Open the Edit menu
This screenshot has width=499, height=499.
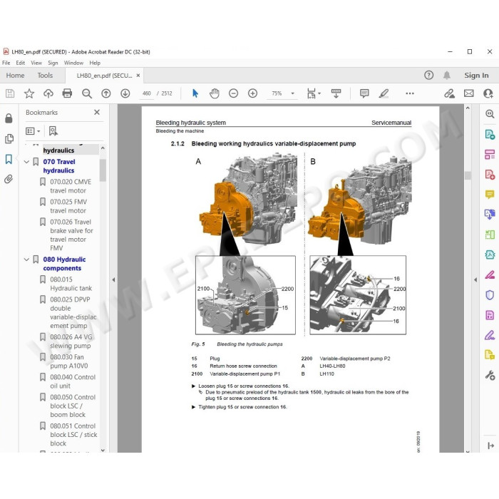[x=21, y=63]
